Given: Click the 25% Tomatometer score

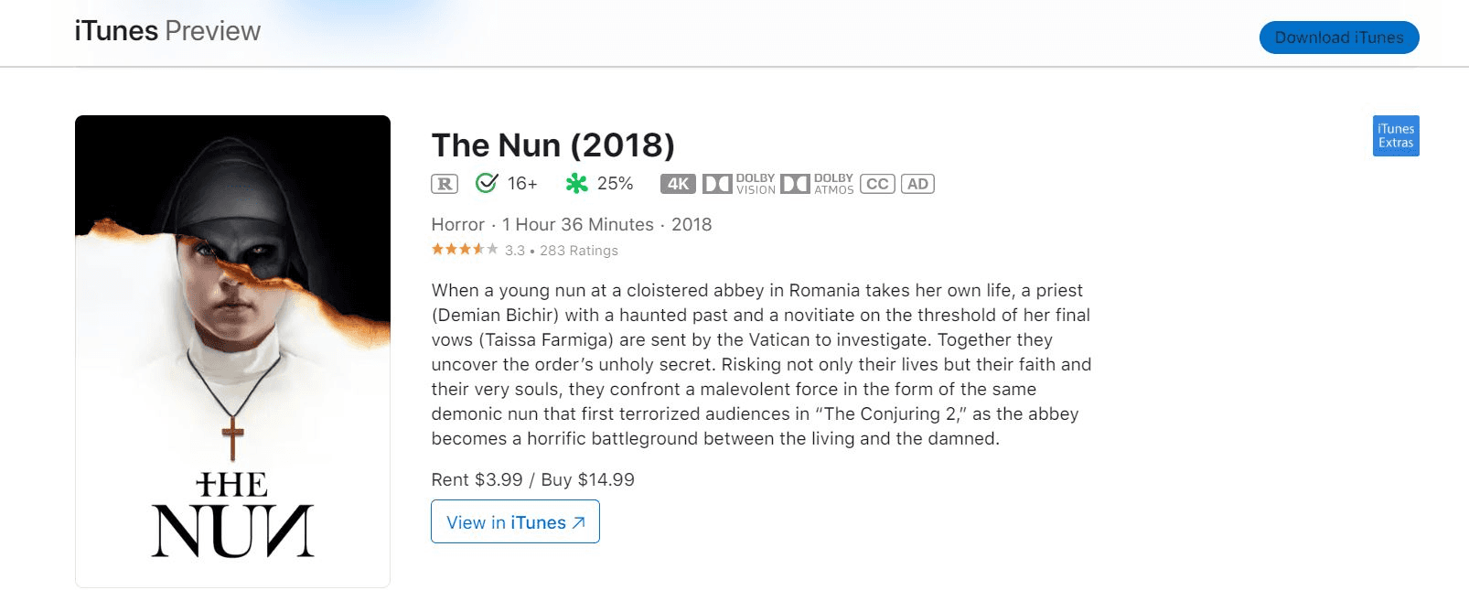Looking at the screenshot, I should click(x=615, y=184).
